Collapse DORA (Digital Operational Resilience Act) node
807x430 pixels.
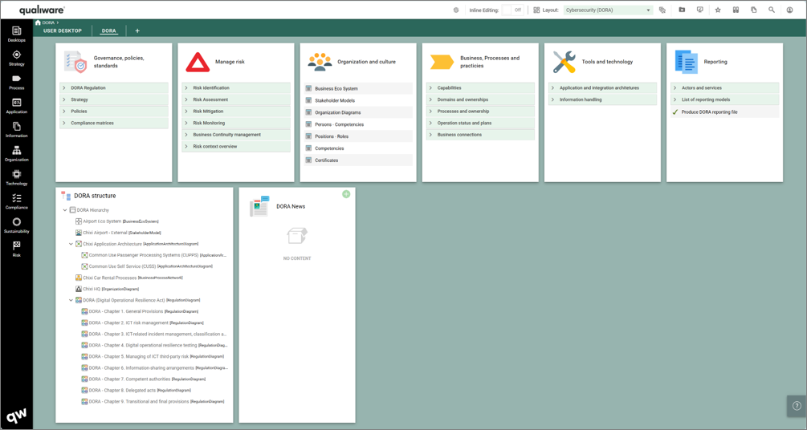click(x=71, y=300)
